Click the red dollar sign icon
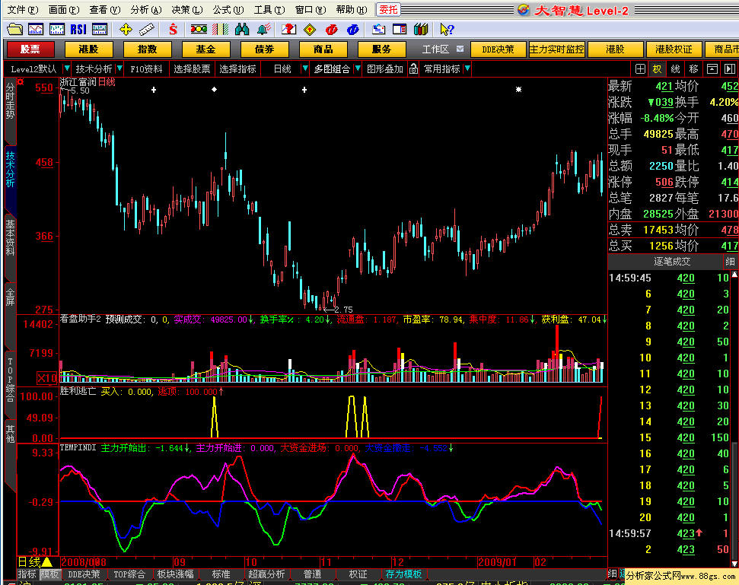 point(173,30)
